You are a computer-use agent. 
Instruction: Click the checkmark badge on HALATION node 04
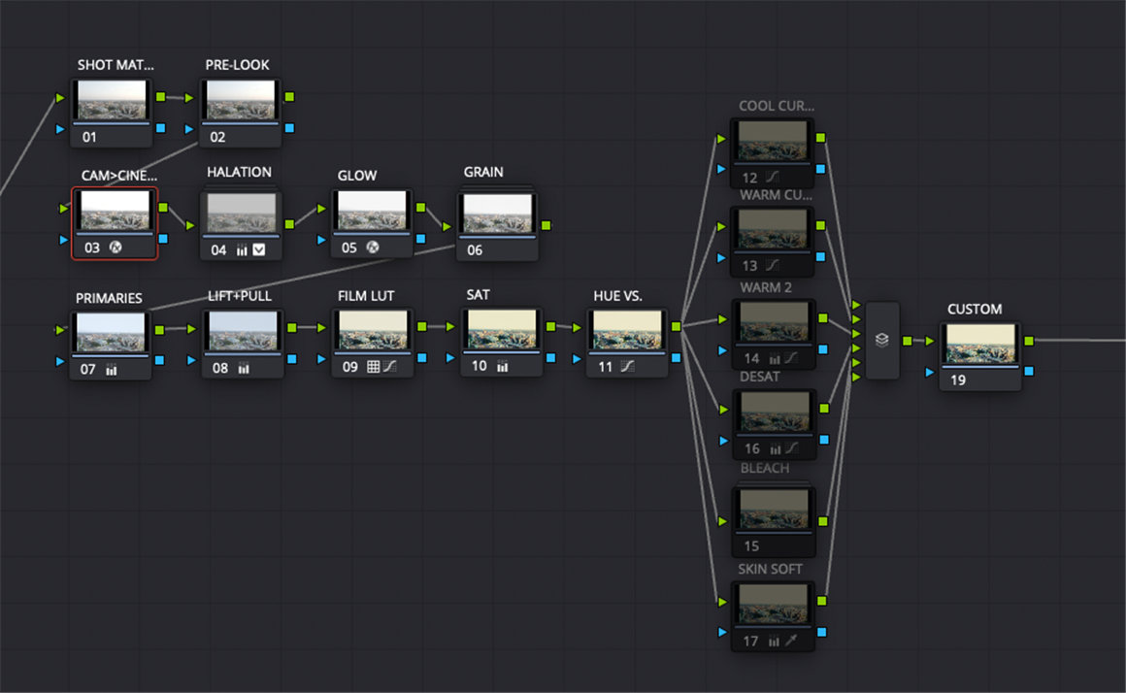pos(259,250)
